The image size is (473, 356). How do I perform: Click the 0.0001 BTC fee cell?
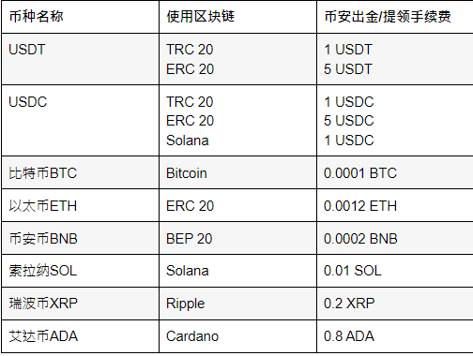(395, 172)
